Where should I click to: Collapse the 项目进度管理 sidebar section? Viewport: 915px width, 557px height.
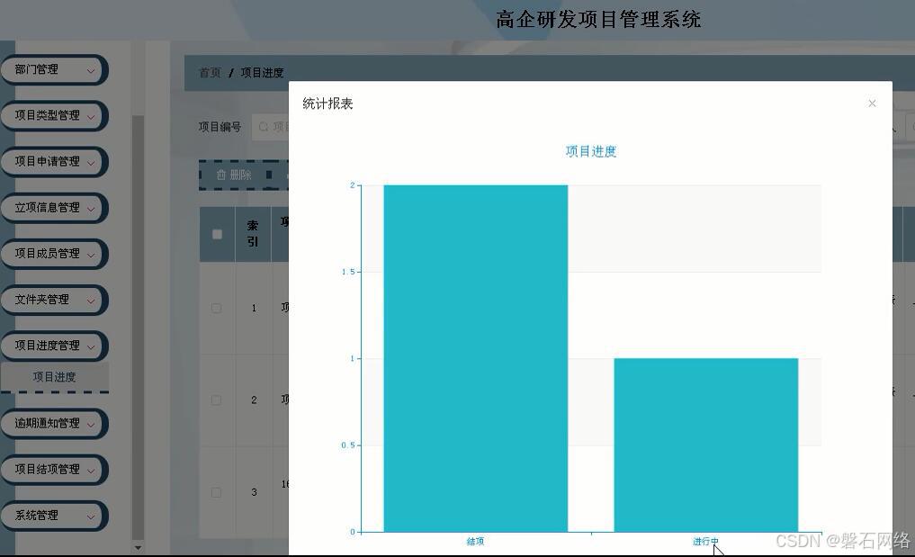[54, 346]
